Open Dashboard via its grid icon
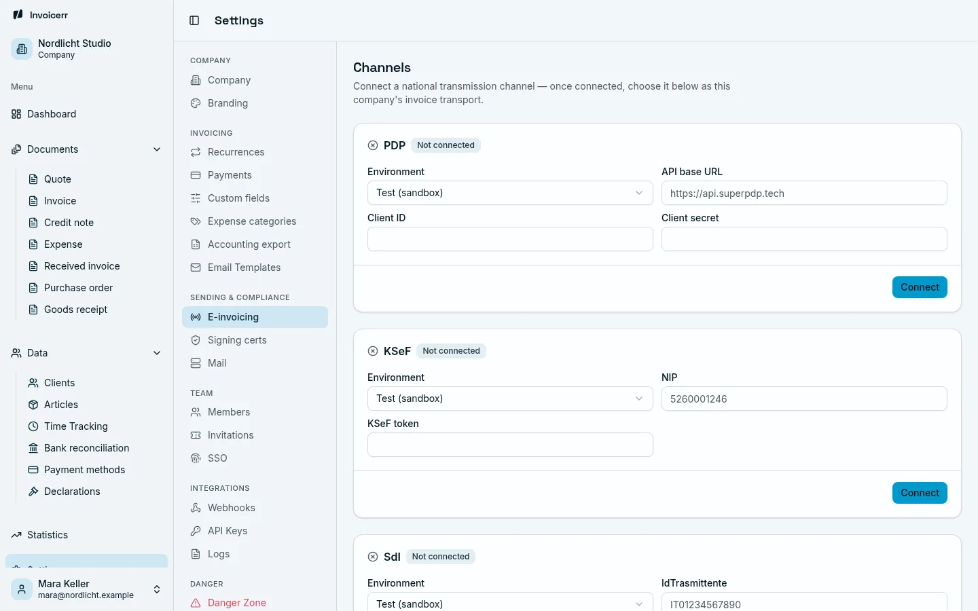Screen dimensions: 978x611 [16, 114]
